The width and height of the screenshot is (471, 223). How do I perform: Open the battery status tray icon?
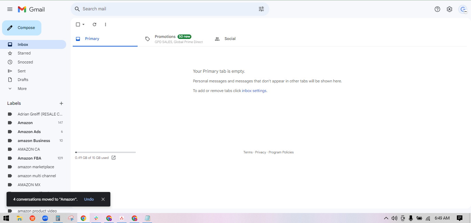click(419, 218)
